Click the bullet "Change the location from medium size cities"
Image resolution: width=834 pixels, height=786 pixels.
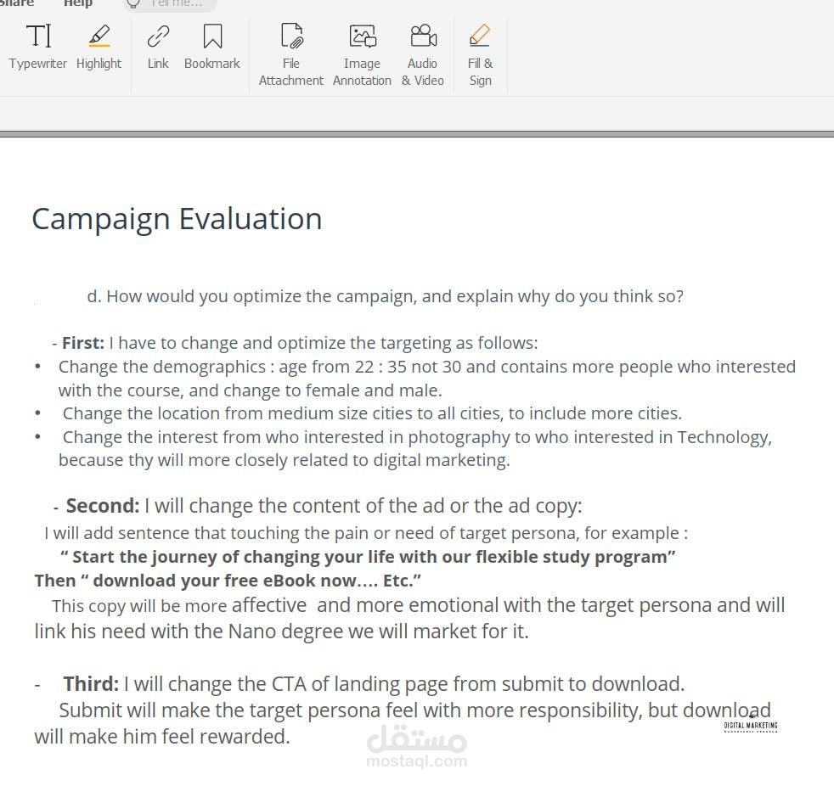(372, 413)
